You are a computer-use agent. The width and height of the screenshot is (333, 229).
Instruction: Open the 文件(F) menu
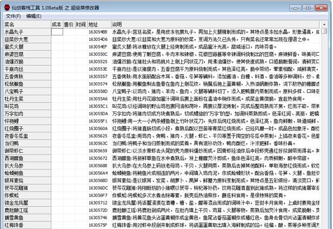[x=12, y=17]
